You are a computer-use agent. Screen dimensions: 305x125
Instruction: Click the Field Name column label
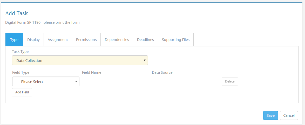(x=92, y=72)
